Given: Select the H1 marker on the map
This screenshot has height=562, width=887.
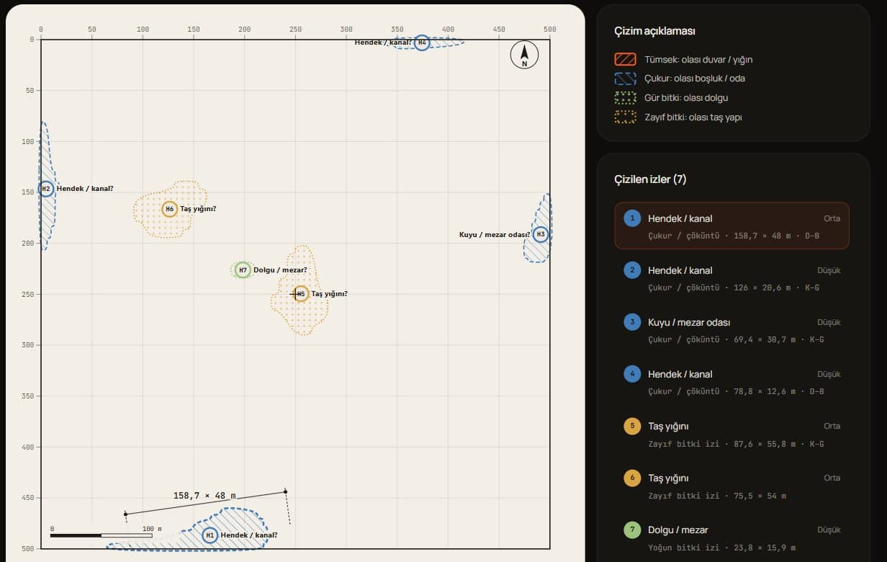Looking at the screenshot, I should point(210,535).
